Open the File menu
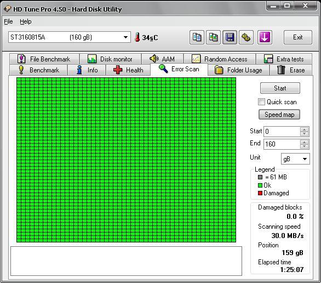 (8, 21)
